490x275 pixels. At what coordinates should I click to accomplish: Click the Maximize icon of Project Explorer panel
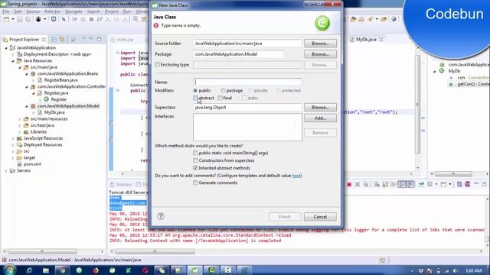(x=100, y=39)
